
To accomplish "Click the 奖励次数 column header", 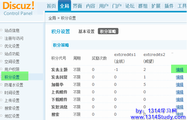I will point(99,58).
